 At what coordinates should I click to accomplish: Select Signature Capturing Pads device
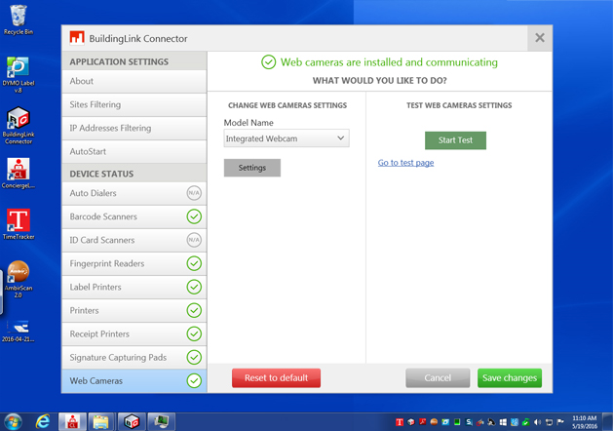134,358
